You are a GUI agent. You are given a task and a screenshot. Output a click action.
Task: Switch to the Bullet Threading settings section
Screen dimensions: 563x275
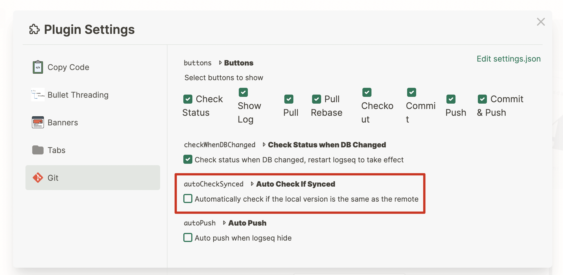78,95
